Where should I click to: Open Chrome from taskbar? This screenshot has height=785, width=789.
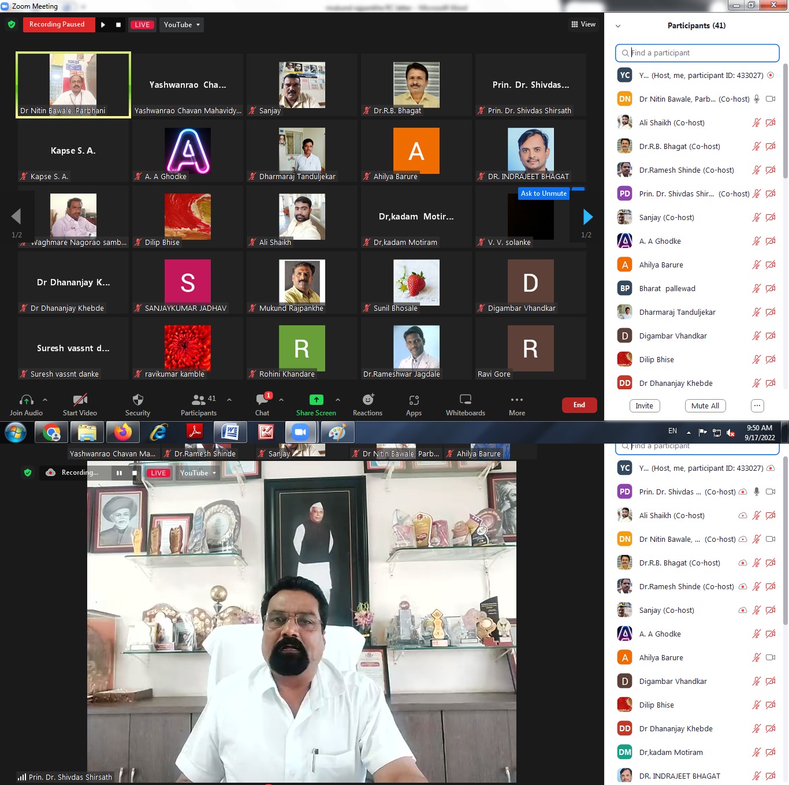(x=51, y=432)
